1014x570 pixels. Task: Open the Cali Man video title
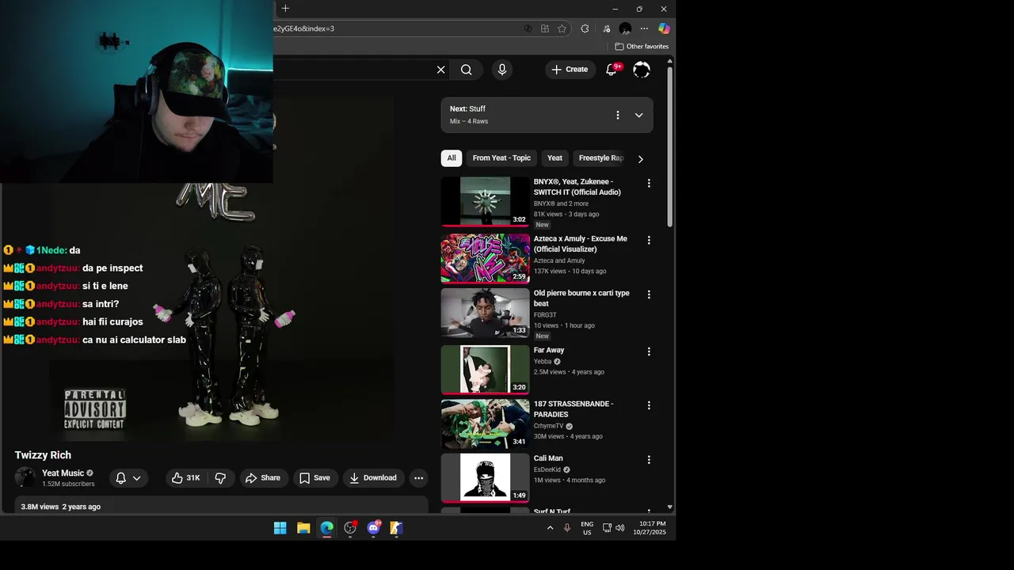[x=548, y=458]
